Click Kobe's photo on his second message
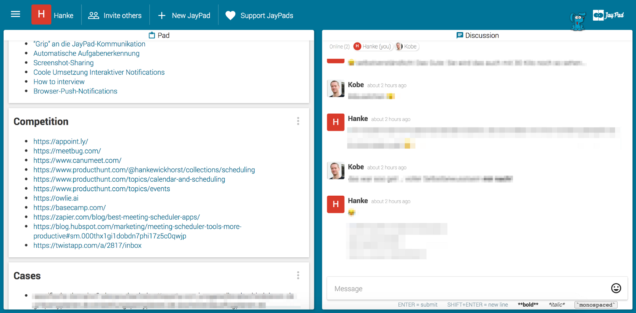The height and width of the screenshot is (313, 636). [x=336, y=170]
